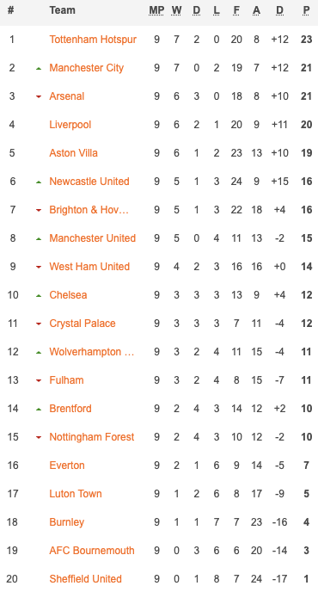This screenshot has height=592, width=318.
Task: Open the Tottenham Hotspur team link
Action: click(x=93, y=40)
